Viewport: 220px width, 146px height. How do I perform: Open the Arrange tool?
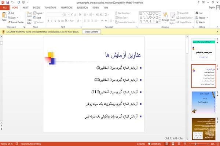(x=165, y=17)
